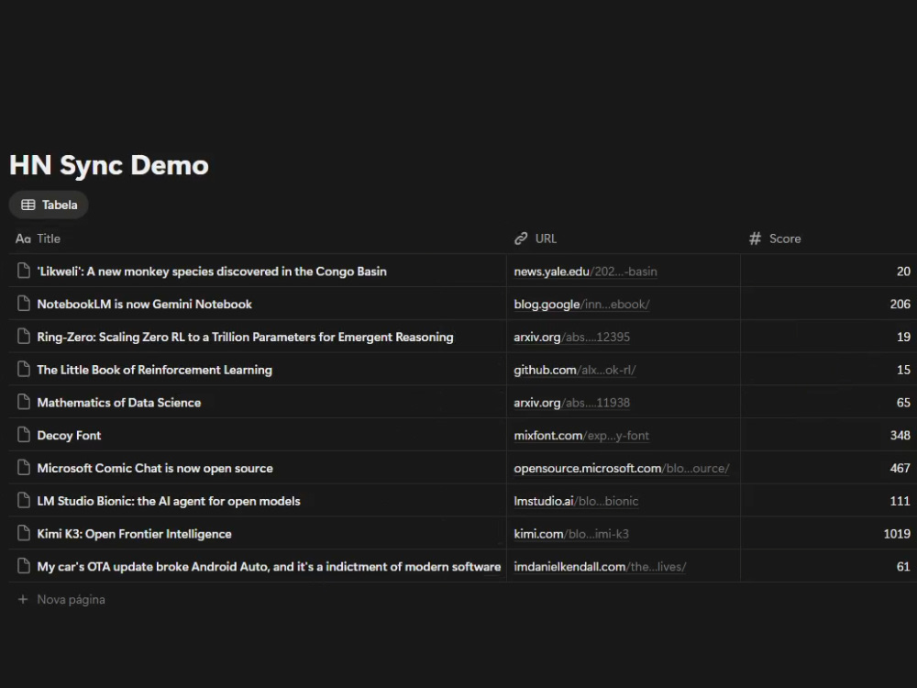Viewport: 917px width, 688px height.
Task: Open NotebookLM is now Gemini Notebook title
Action: tap(145, 305)
